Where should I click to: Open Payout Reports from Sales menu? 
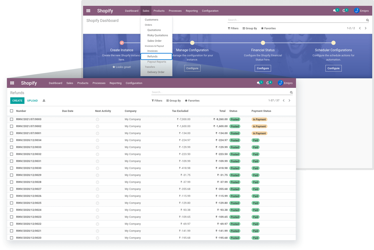pyautogui.click(x=157, y=62)
